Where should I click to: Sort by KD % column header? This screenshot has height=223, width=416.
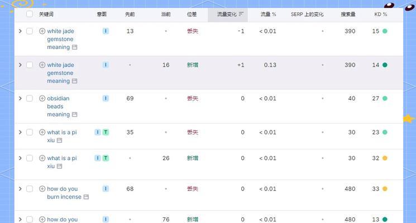[x=381, y=14]
